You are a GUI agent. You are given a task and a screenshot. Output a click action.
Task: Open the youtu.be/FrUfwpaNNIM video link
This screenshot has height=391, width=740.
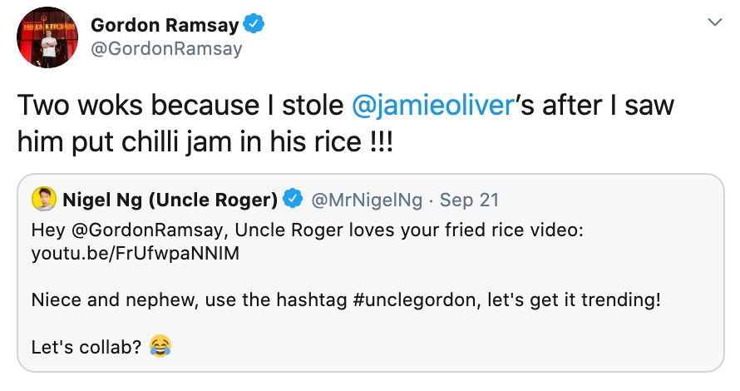click(135, 254)
